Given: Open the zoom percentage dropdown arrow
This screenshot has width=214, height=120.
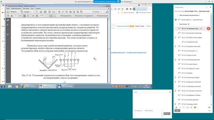Looking at the screenshot, I should pos(46,16).
